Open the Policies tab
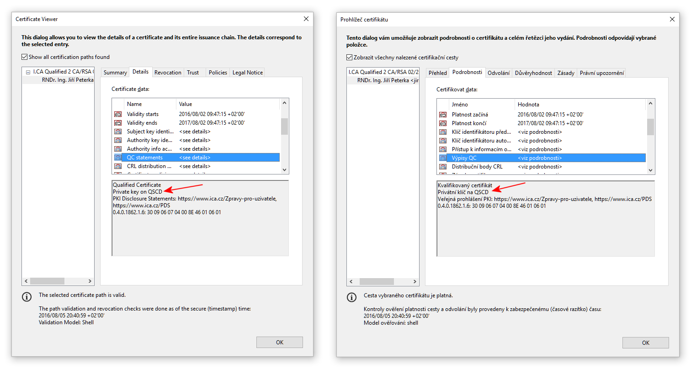691x369 pixels. (x=218, y=73)
